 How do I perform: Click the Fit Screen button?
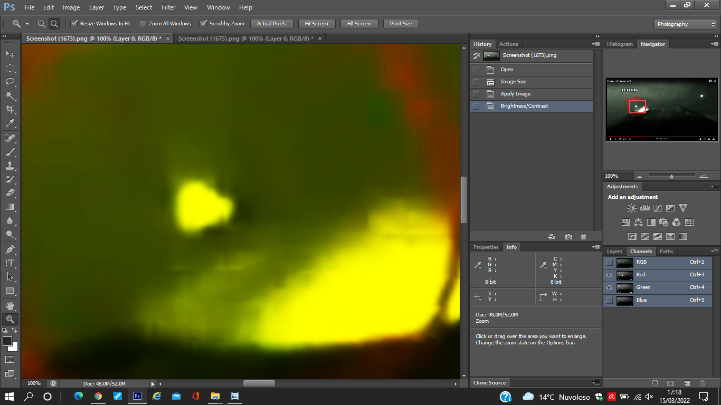click(317, 24)
